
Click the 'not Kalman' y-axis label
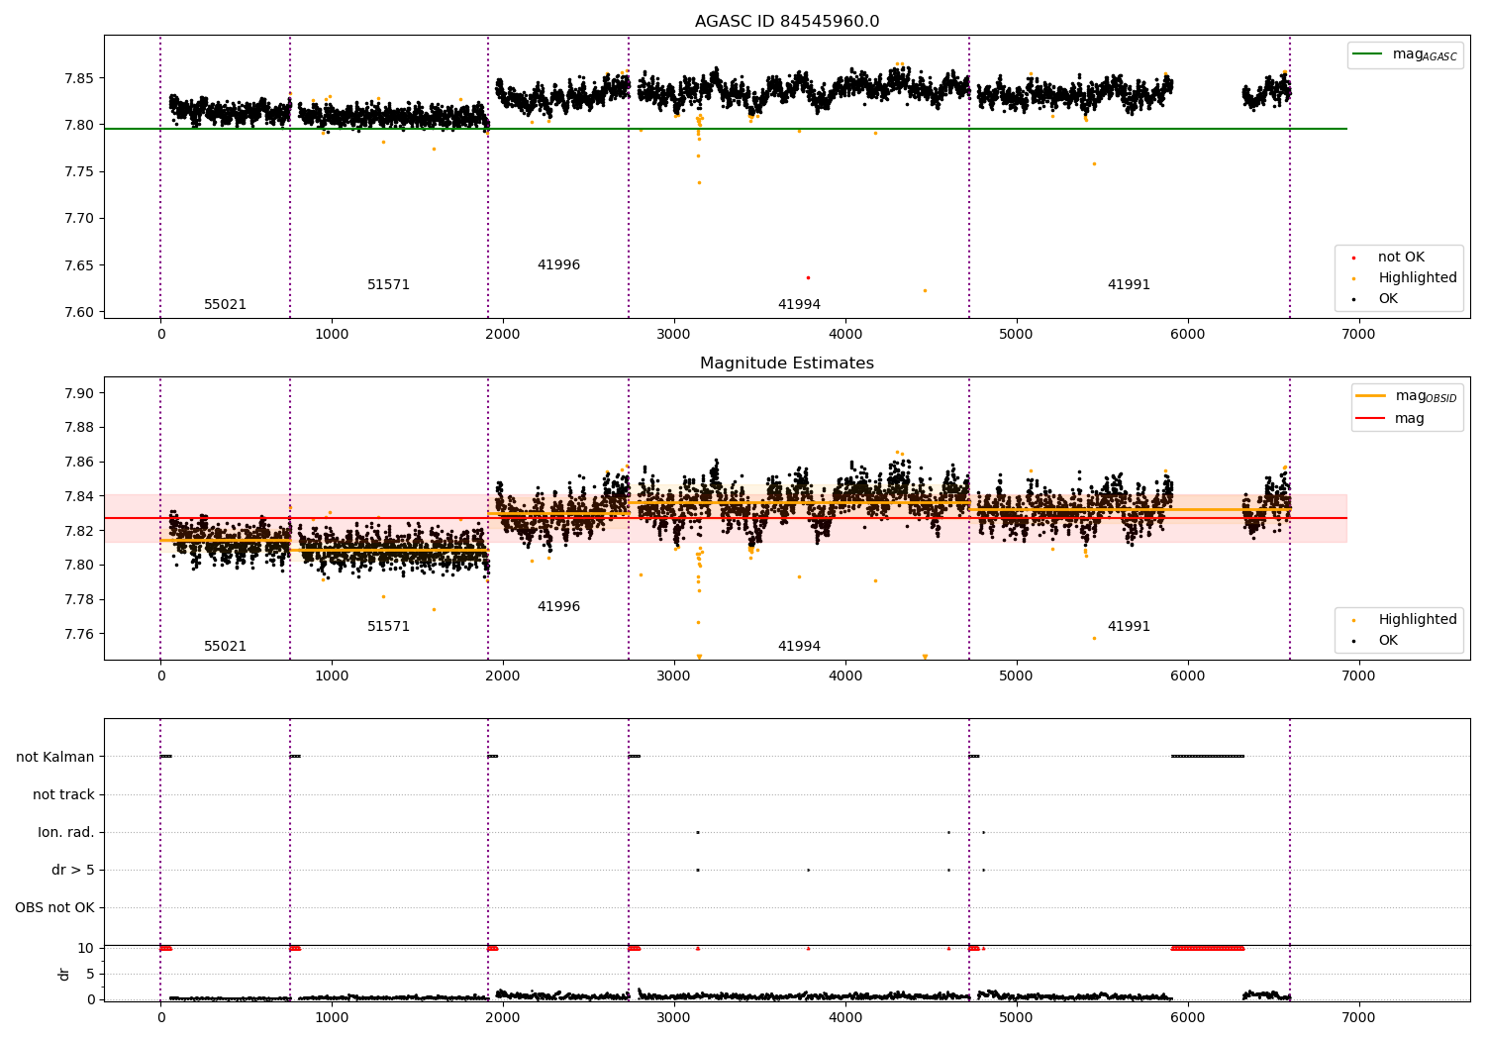pyautogui.click(x=55, y=757)
